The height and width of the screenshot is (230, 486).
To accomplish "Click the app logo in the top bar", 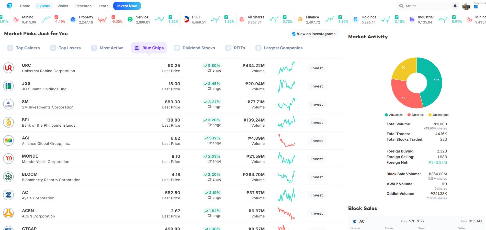I will tap(9, 6).
